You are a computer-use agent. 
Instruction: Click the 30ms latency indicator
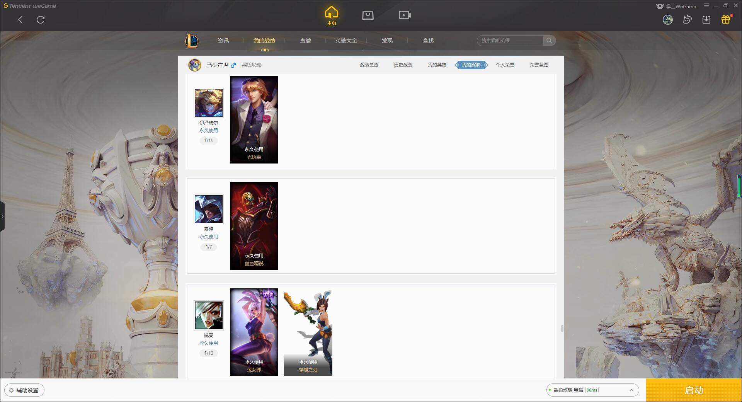coord(592,390)
